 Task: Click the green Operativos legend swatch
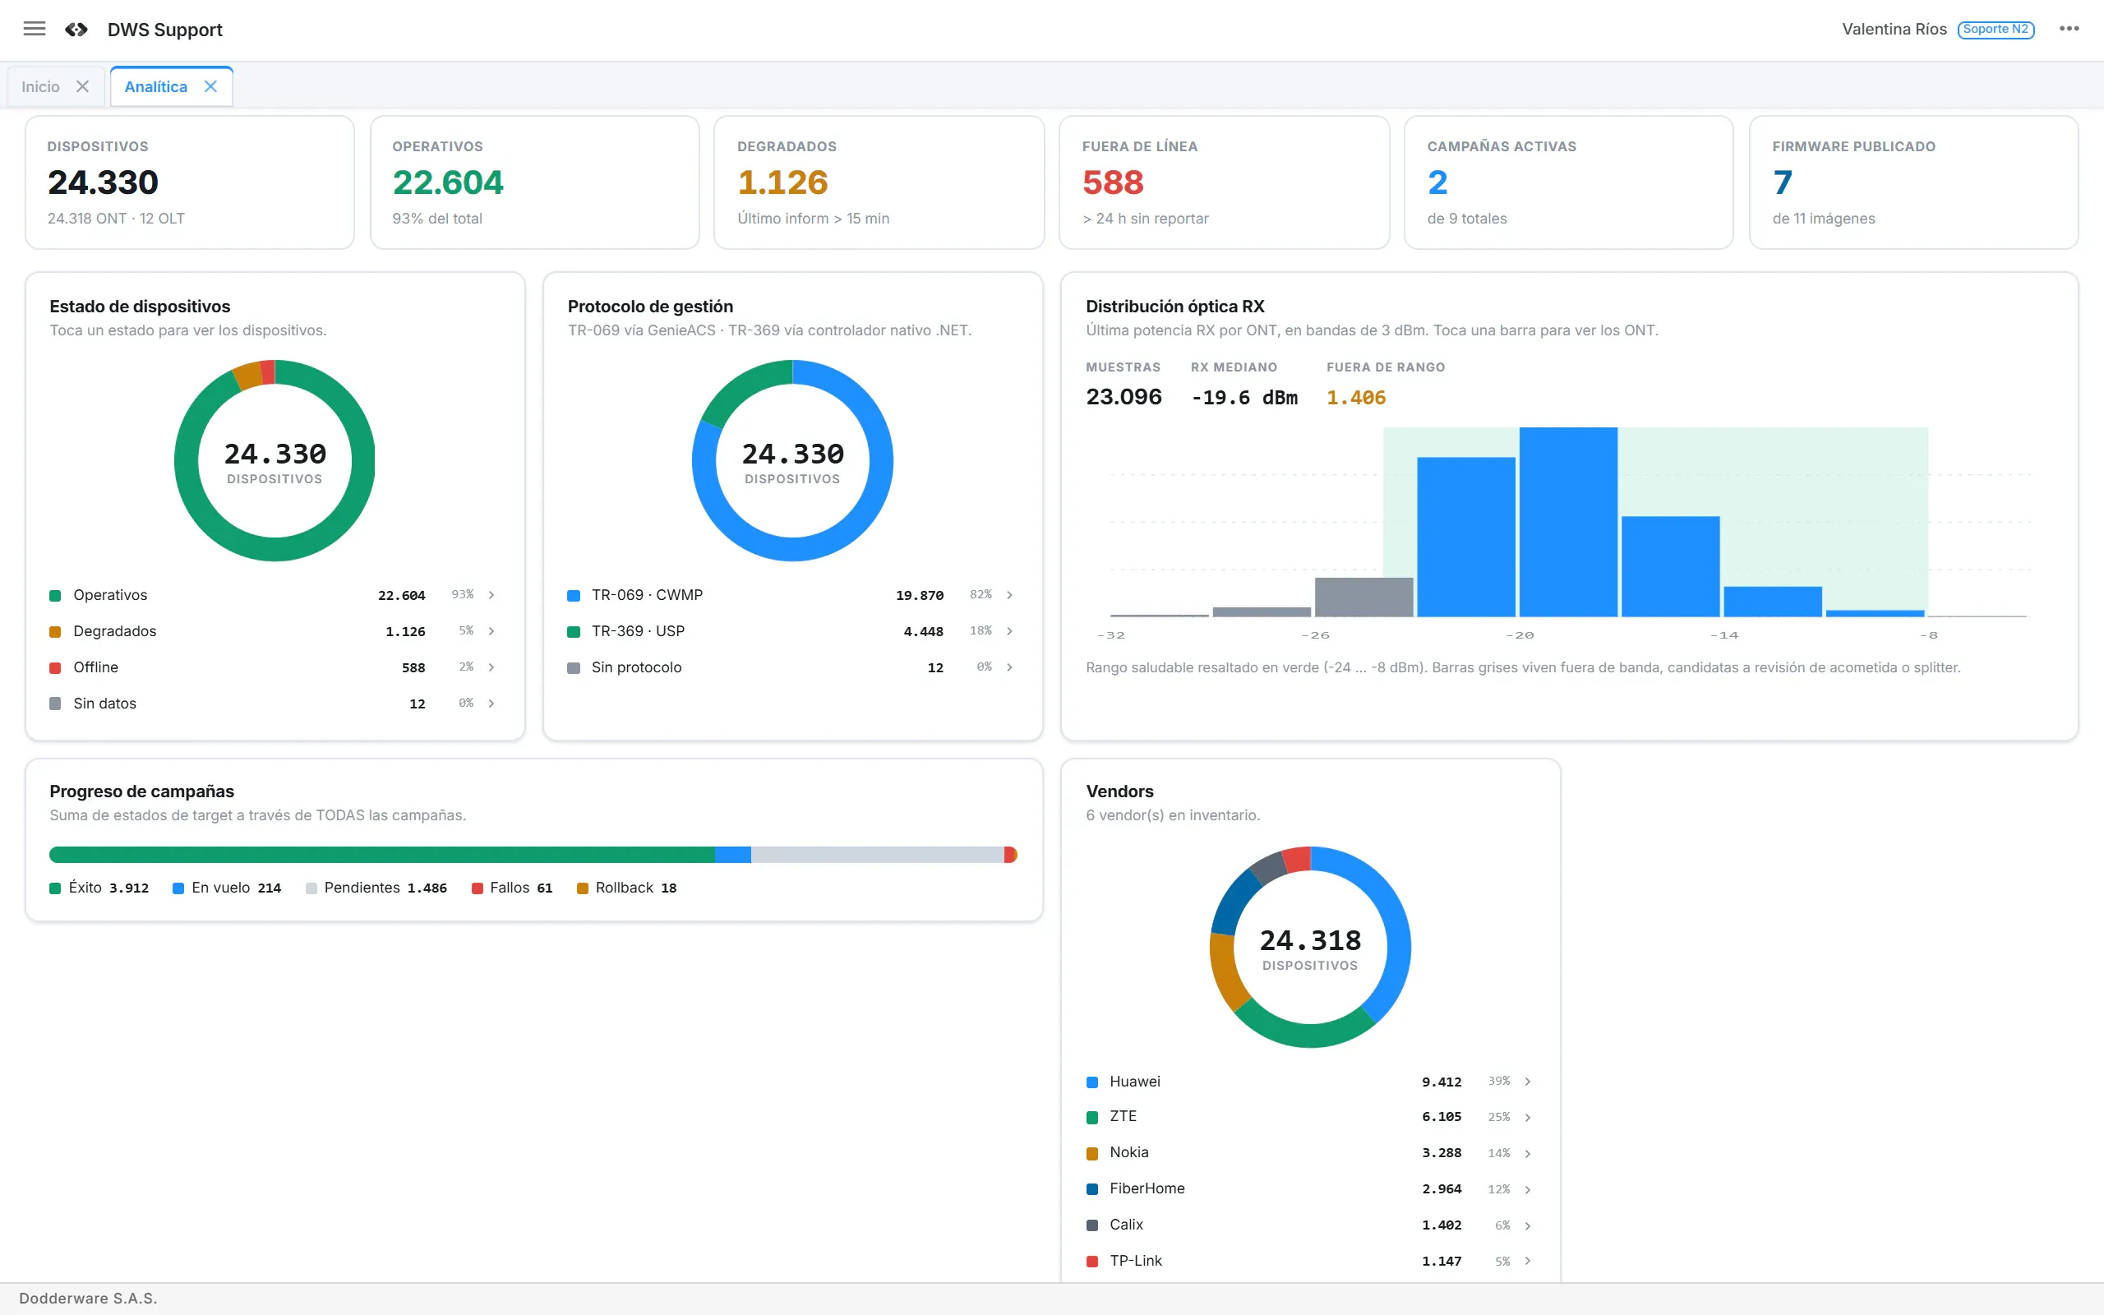[x=55, y=596]
